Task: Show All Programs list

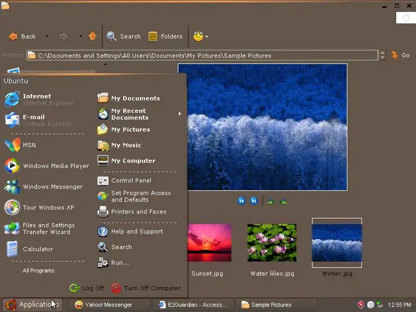Action: pos(38,270)
